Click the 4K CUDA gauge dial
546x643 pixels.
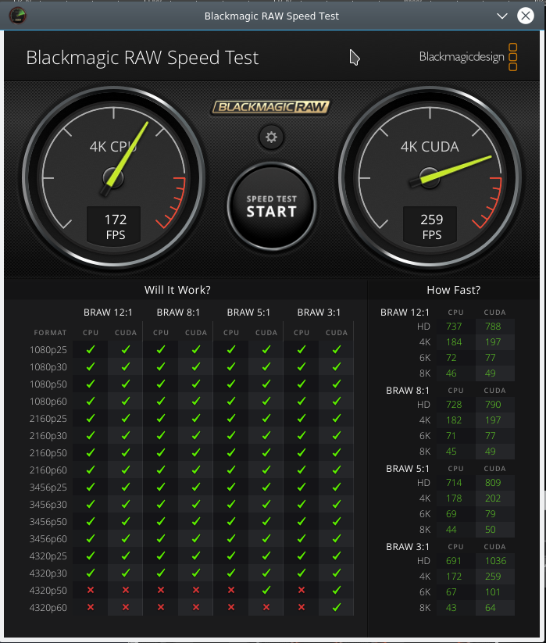[x=430, y=178]
